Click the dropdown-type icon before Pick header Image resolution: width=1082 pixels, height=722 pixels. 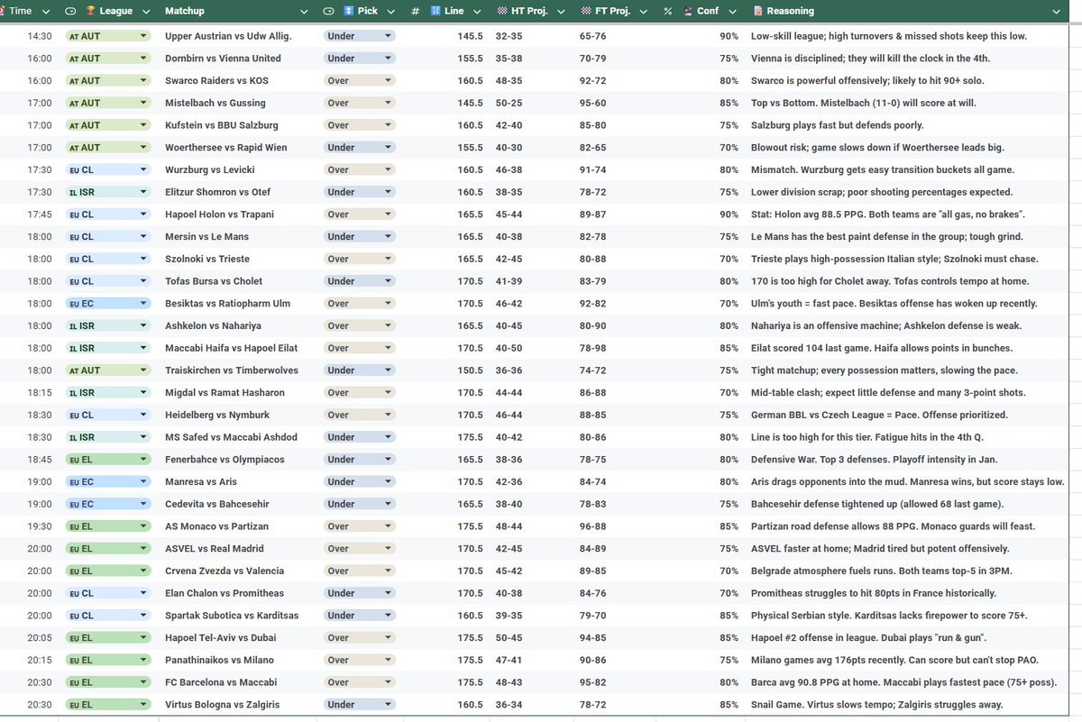pyautogui.click(x=328, y=11)
